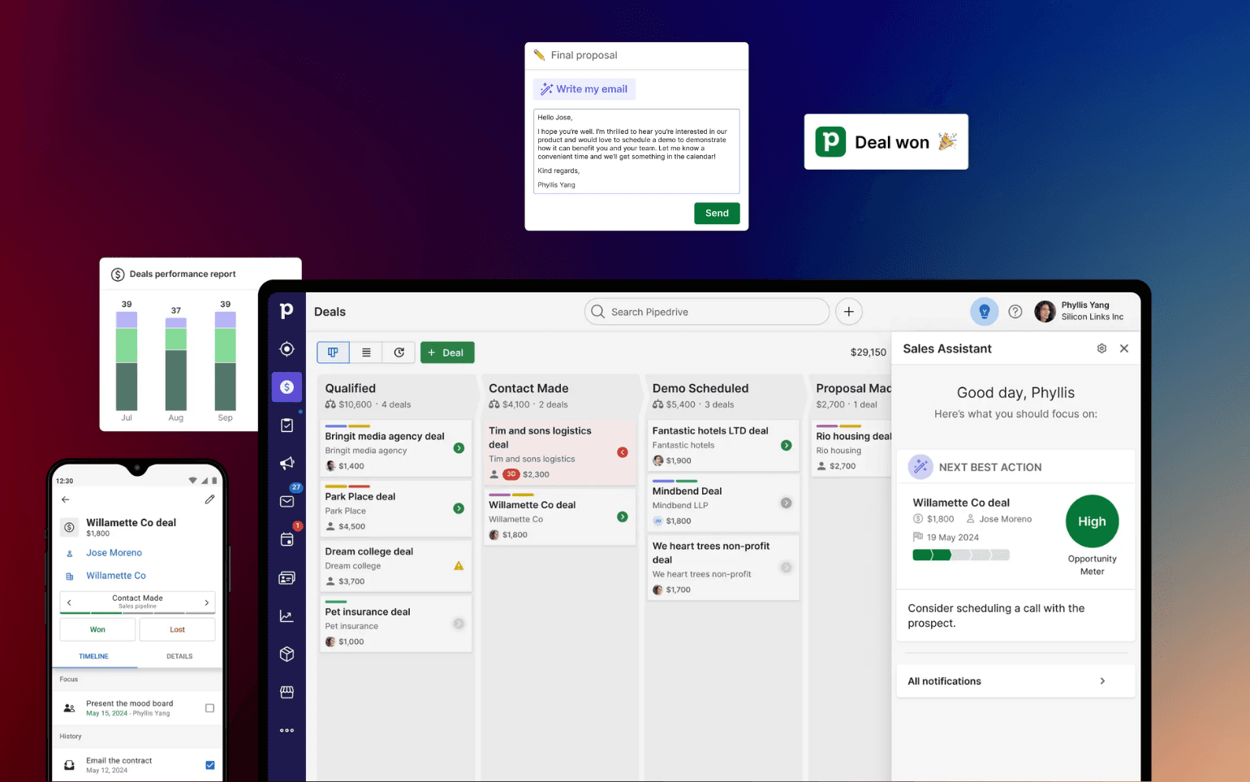The image size is (1250, 782).
Task: Expand All notifications chevron
Action: coord(1102,681)
